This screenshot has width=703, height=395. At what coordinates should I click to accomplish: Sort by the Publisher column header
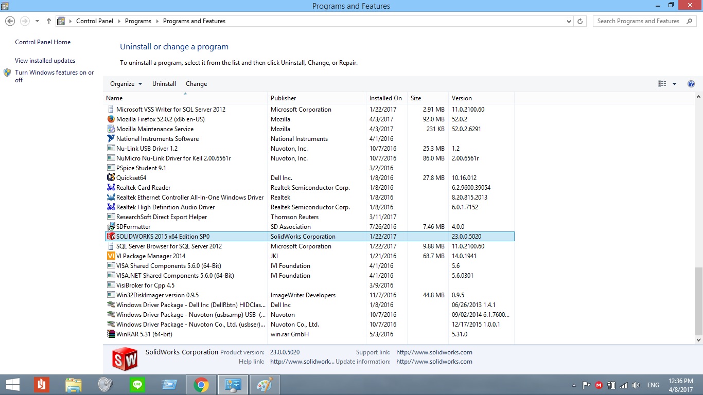pos(317,98)
